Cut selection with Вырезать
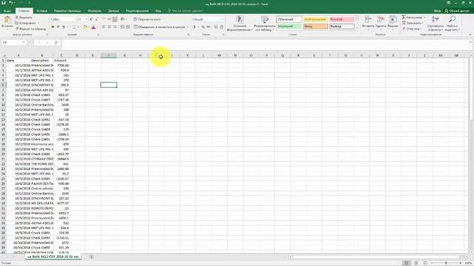474x266 pixels. coord(24,18)
